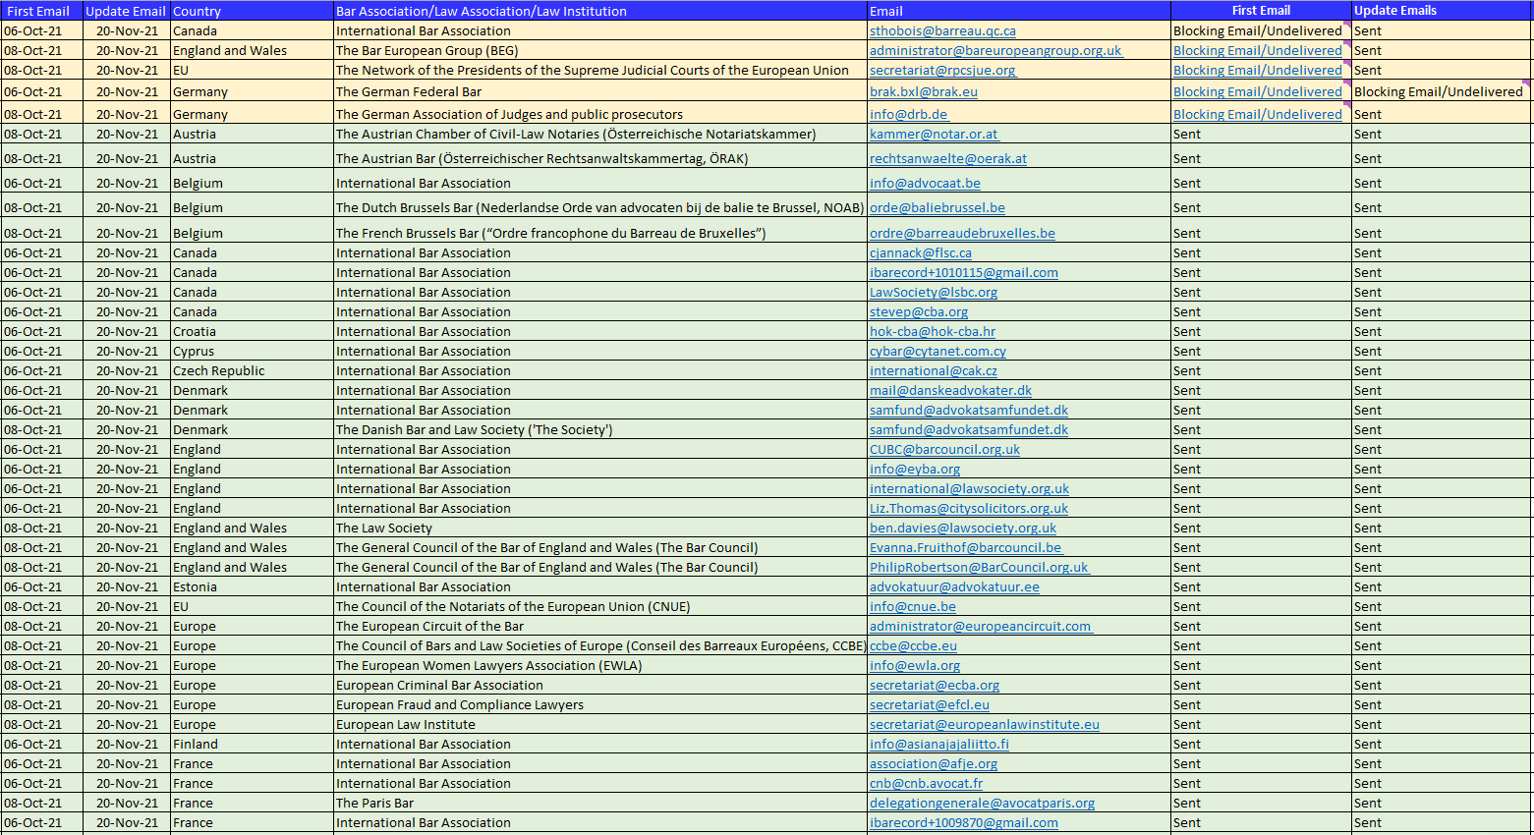Select cell 'The German Federal Bar'

(x=600, y=92)
